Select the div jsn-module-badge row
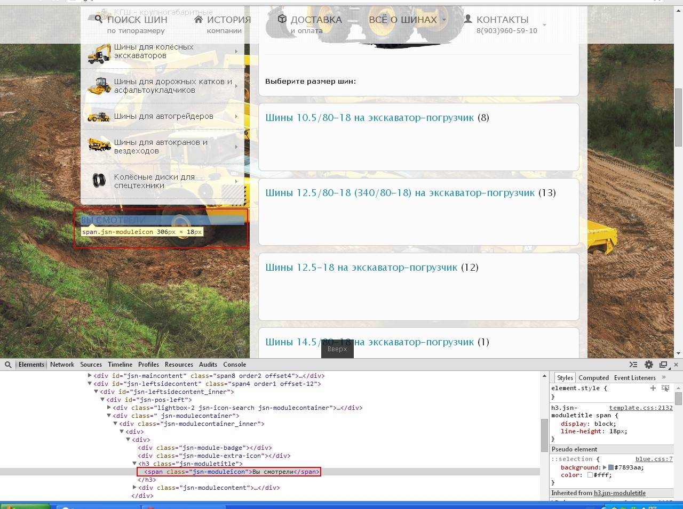The width and height of the screenshot is (683, 509). (205, 448)
